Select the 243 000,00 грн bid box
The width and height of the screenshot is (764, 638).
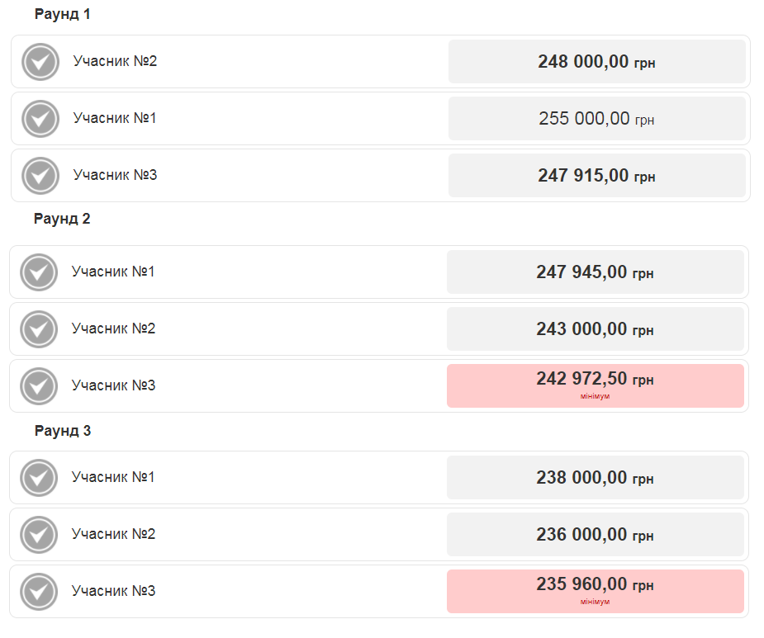click(595, 329)
